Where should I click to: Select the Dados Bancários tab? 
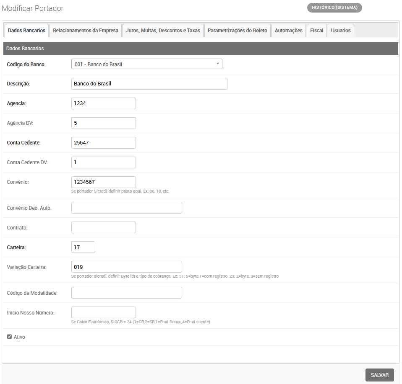click(x=26, y=31)
